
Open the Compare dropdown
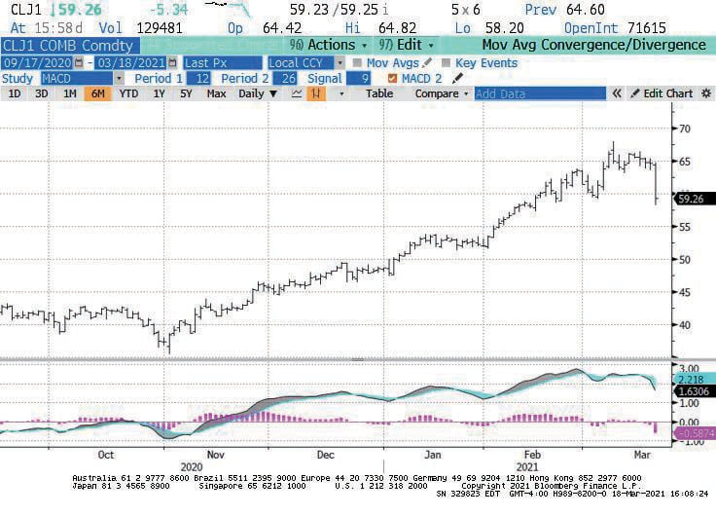[442, 93]
